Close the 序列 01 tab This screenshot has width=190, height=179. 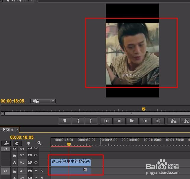click(17, 130)
